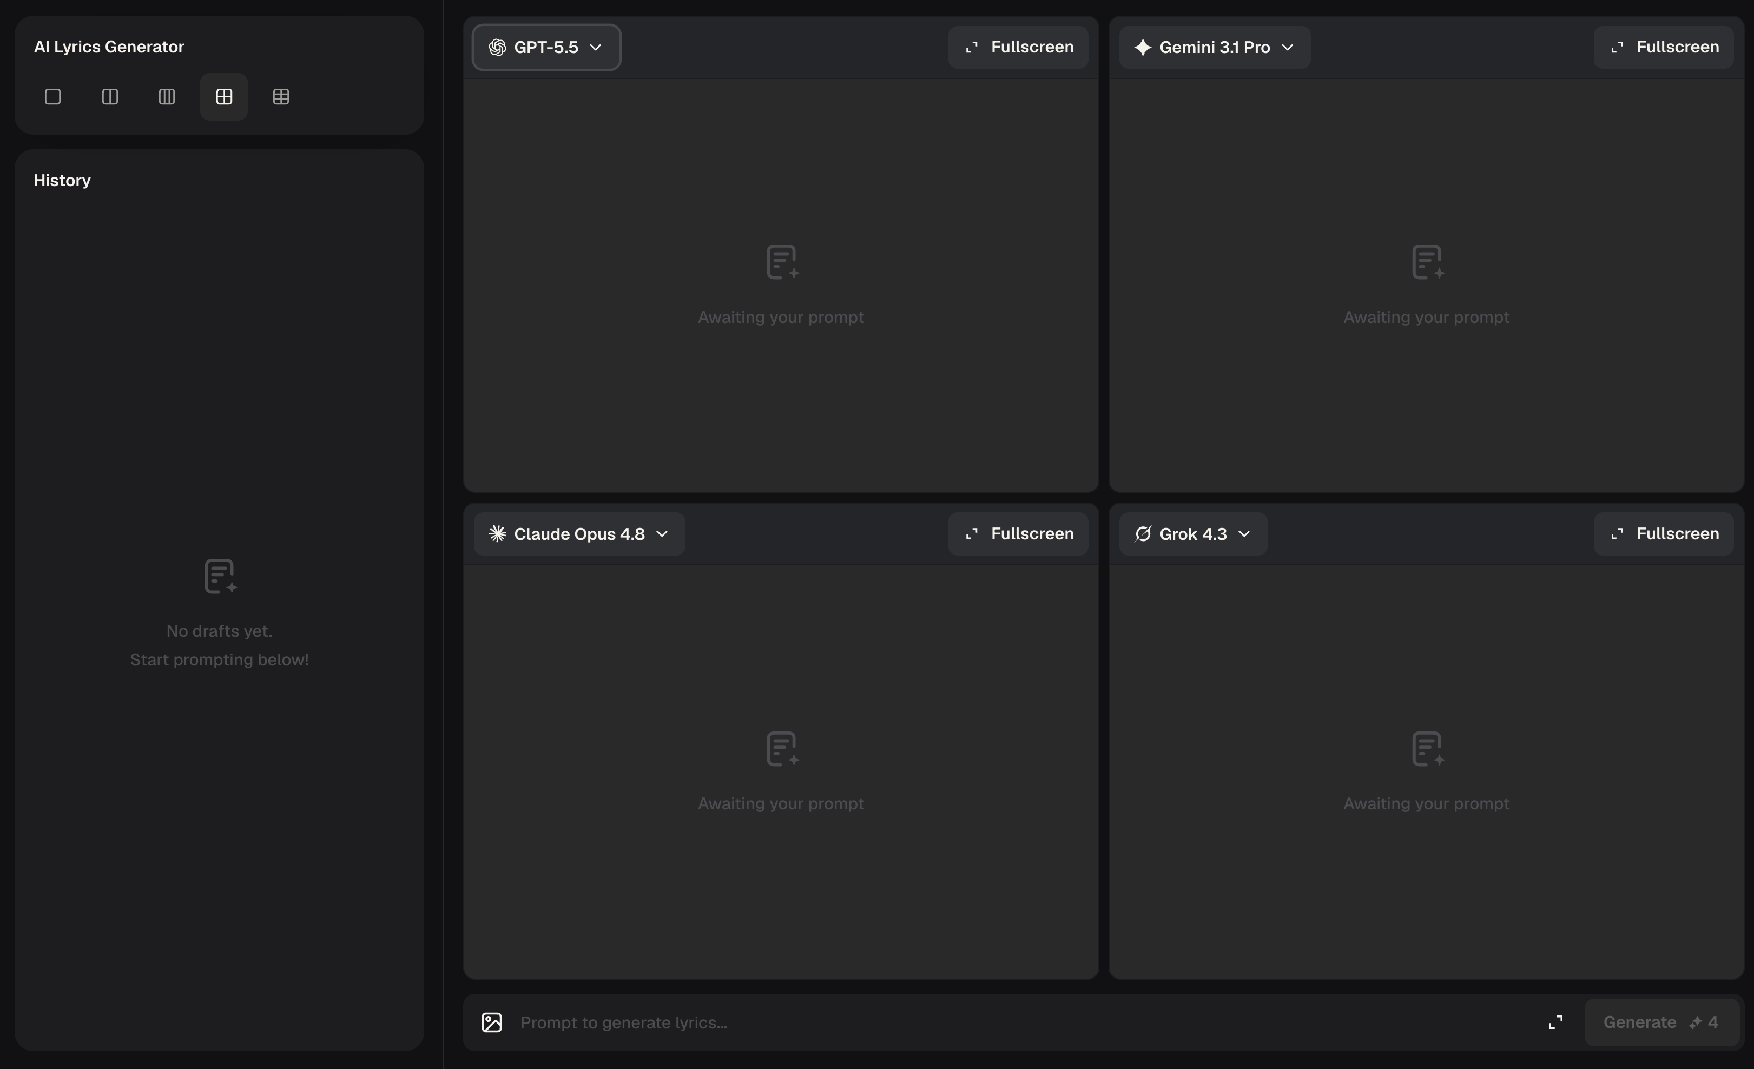Click the drafts placeholder icon in History
1754x1069 pixels.
[x=221, y=576]
